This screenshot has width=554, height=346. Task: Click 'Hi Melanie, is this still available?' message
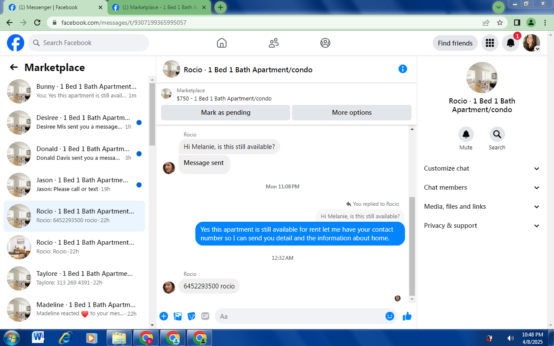coord(229,147)
